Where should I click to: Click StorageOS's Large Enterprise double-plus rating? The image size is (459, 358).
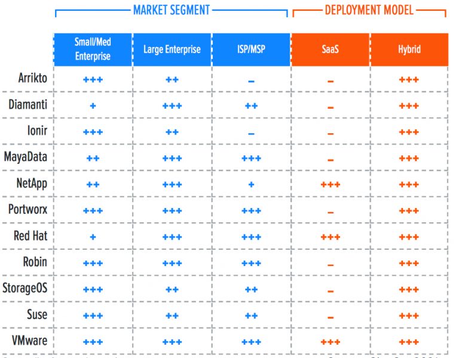click(172, 290)
